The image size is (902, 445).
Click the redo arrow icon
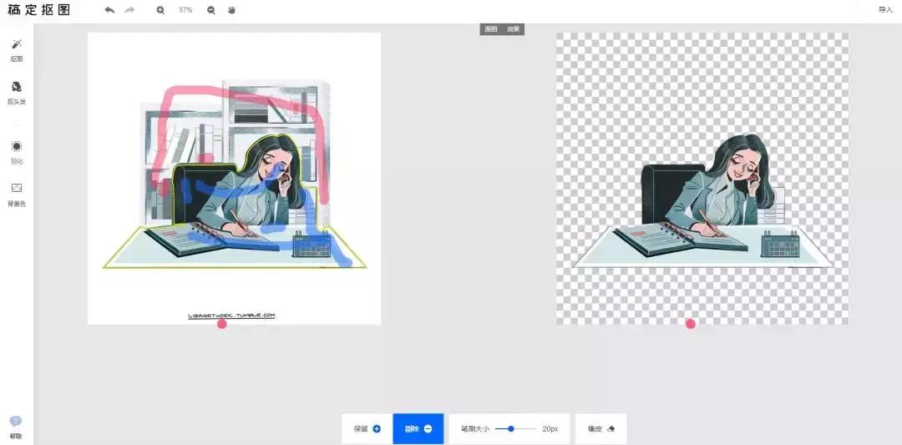click(x=129, y=10)
